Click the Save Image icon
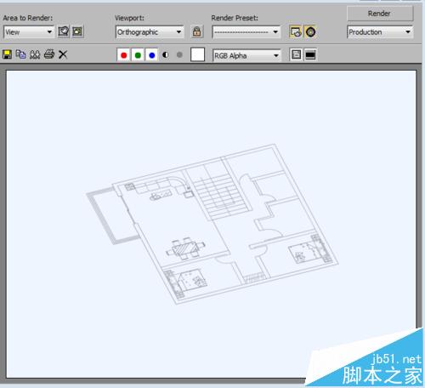 click(7, 54)
